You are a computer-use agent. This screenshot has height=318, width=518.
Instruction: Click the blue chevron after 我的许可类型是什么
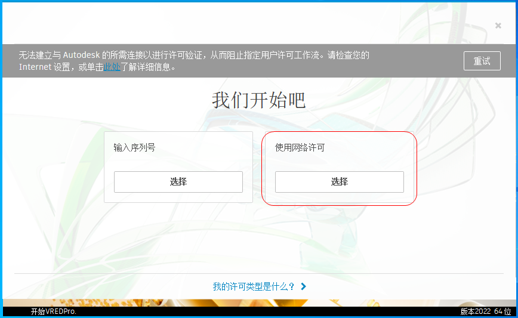point(304,286)
